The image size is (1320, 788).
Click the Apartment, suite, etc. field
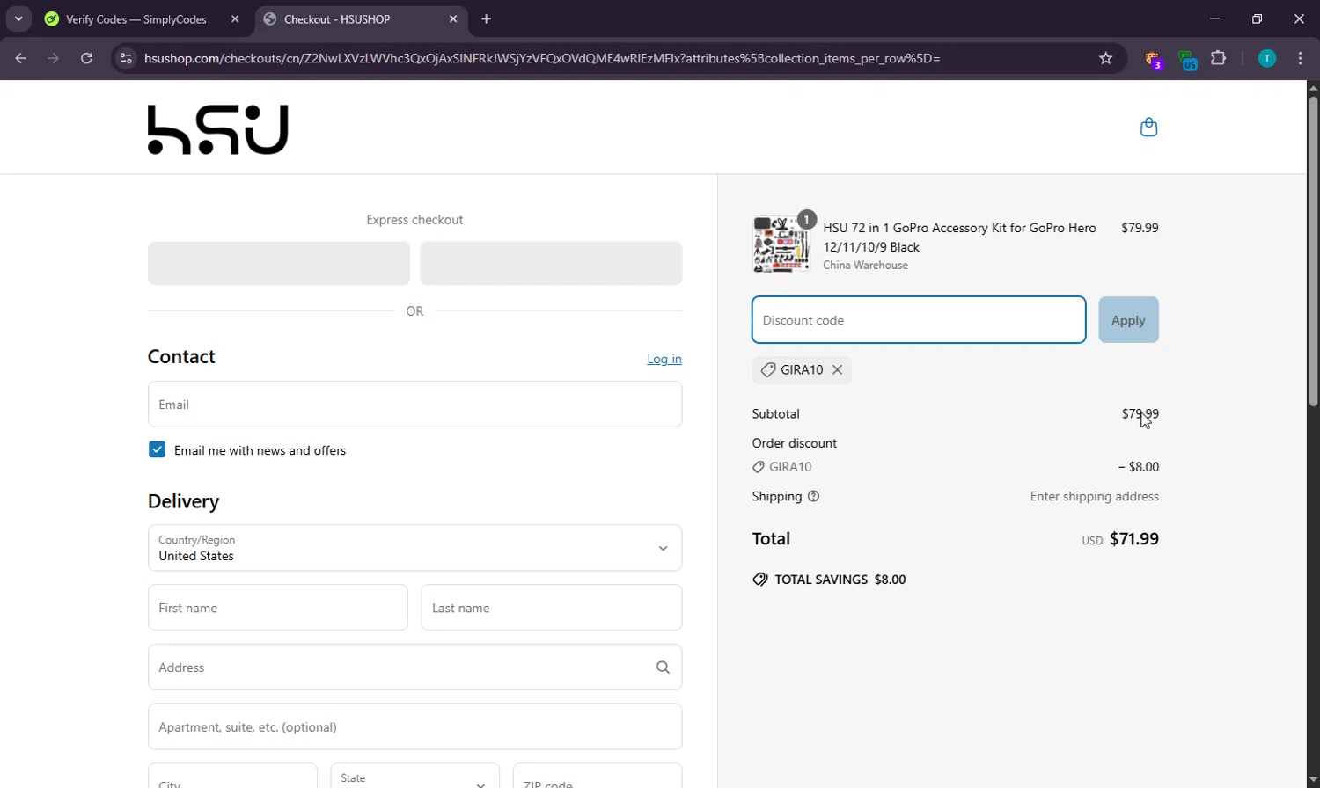[x=415, y=727]
